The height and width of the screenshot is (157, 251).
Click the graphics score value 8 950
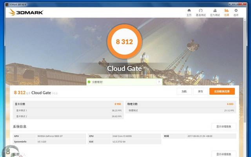(x=118, y=104)
